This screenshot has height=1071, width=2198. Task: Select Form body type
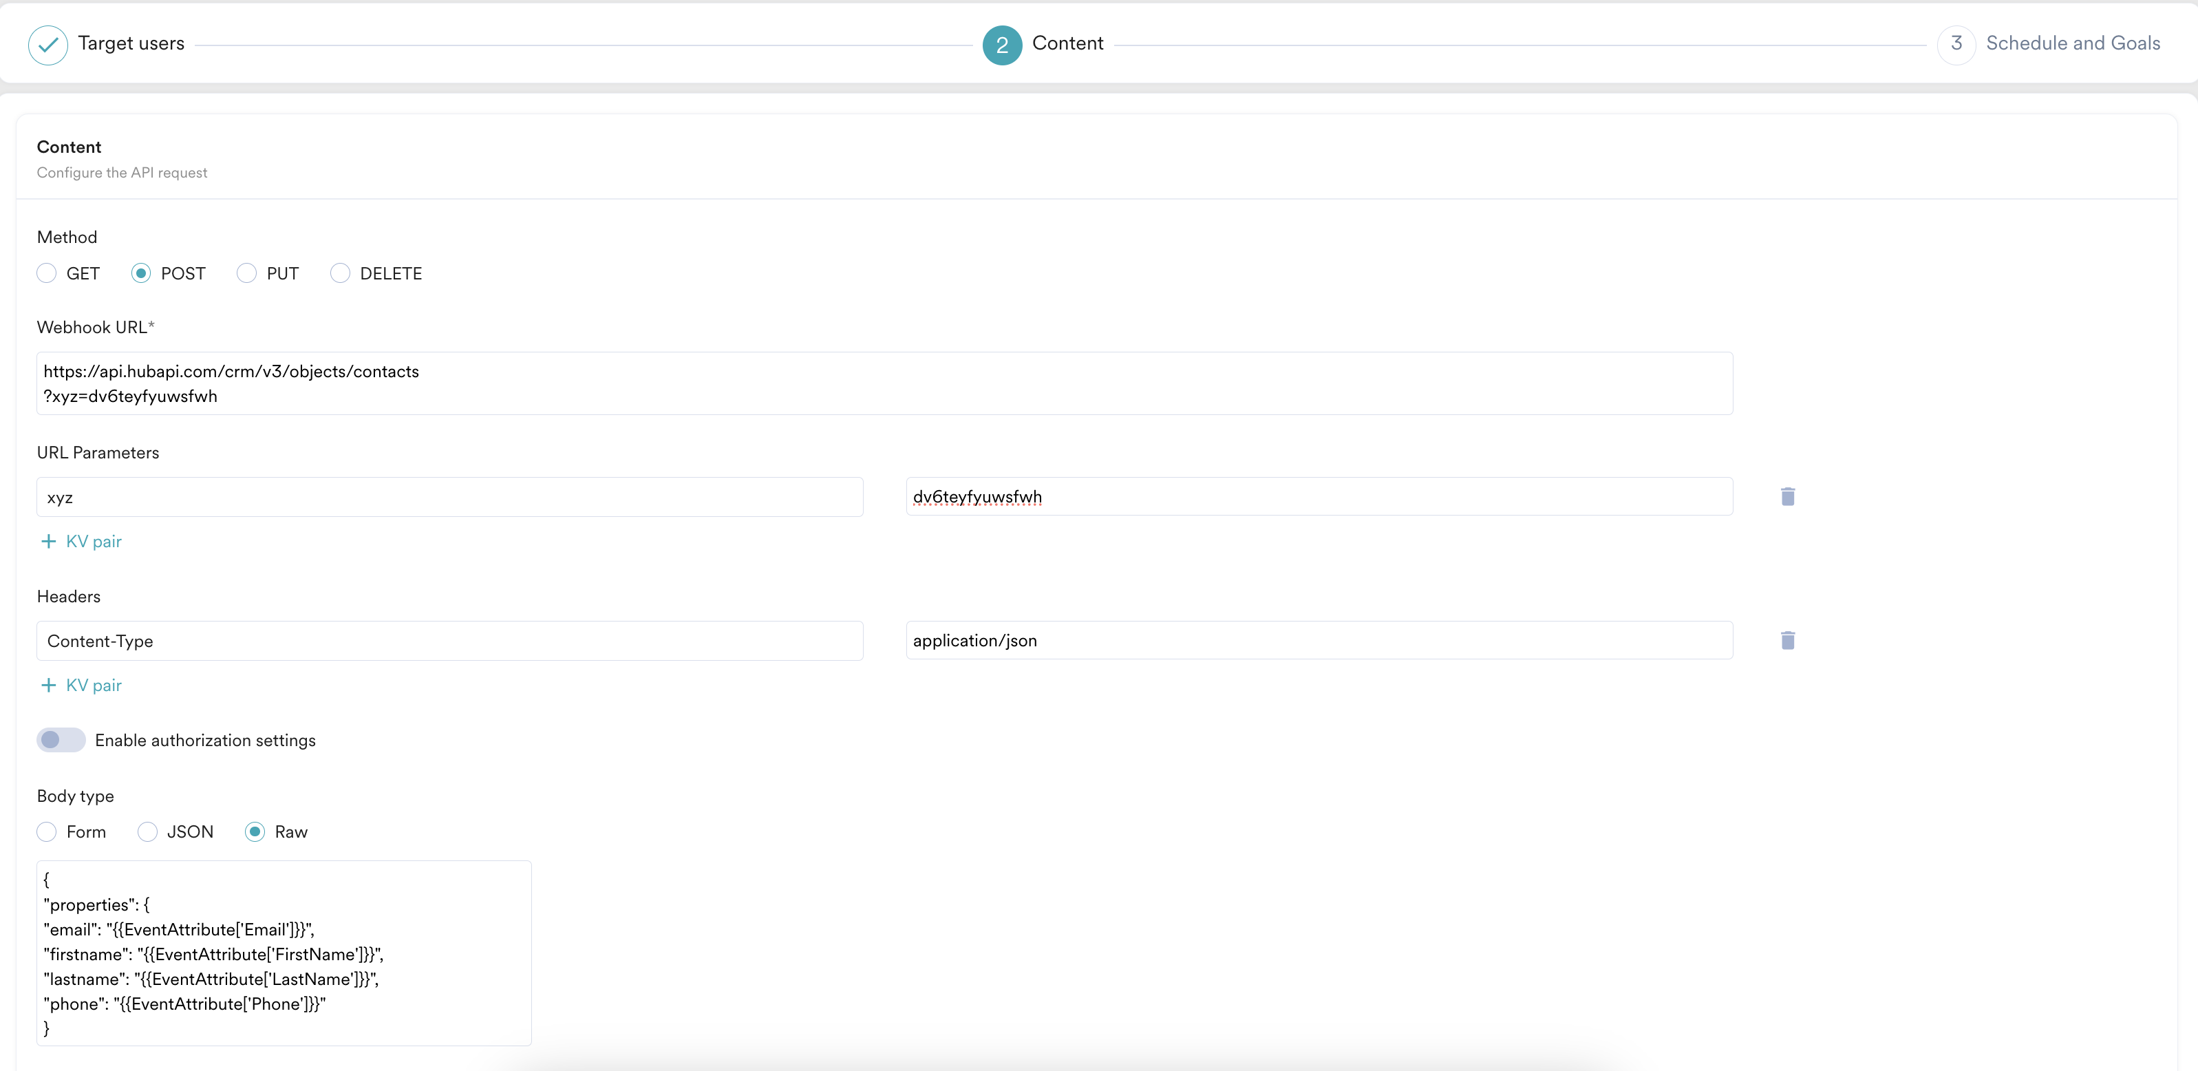pos(47,831)
